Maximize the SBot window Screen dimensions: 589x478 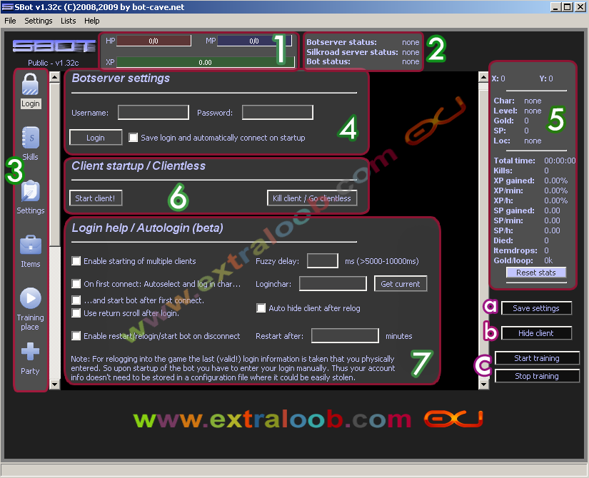pos(568,6)
